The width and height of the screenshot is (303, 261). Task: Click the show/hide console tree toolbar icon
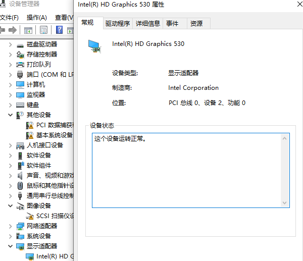pyautogui.click(x=28, y=30)
